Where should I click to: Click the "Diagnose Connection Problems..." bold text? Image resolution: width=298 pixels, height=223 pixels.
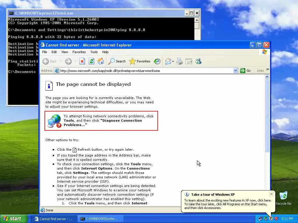coord(103,123)
